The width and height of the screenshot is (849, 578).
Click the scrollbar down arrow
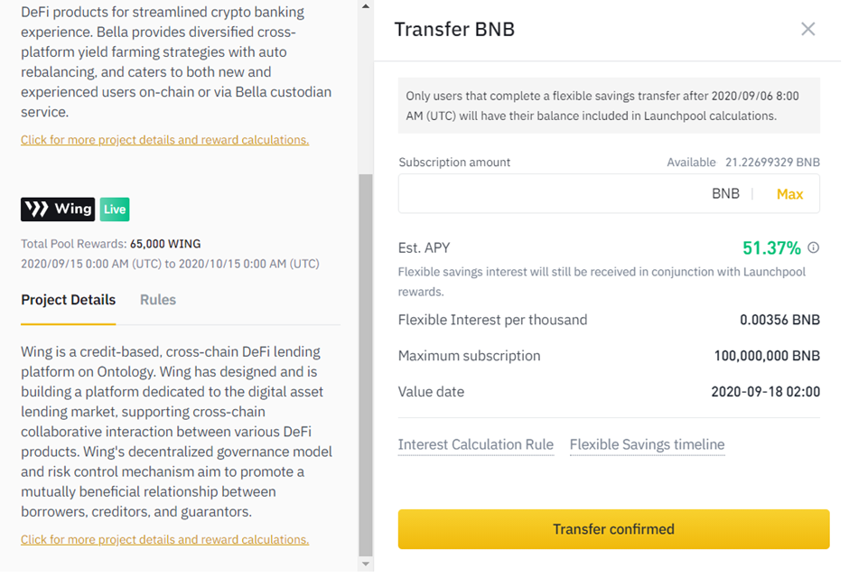pos(365,564)
